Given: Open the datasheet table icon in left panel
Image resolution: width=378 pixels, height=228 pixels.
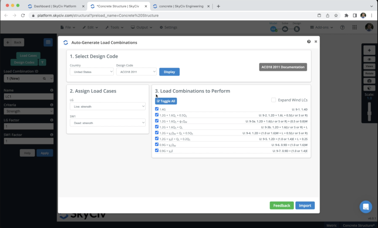Looking at the screenshot, I should 48,42.
